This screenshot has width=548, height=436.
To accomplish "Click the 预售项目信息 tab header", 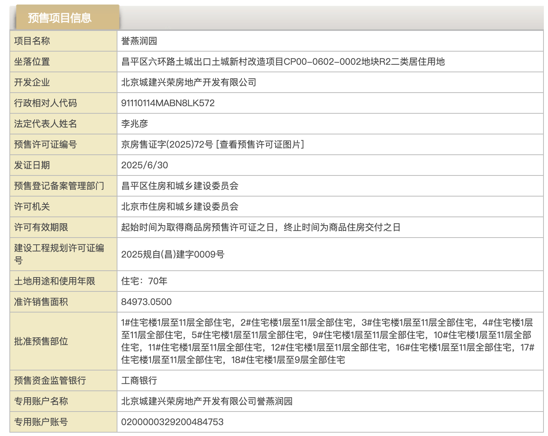I will coord(60,18).
